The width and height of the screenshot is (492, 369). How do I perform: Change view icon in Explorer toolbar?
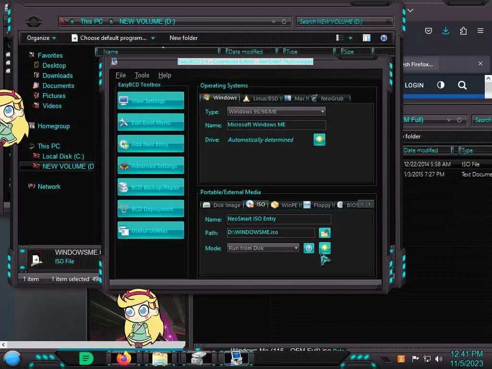pyautogui.click(x=340, y=38)
